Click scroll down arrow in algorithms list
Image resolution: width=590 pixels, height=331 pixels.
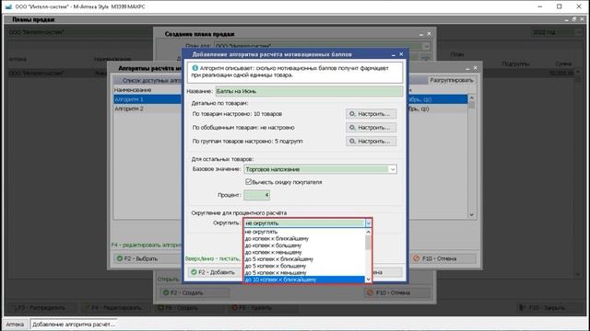471,215
